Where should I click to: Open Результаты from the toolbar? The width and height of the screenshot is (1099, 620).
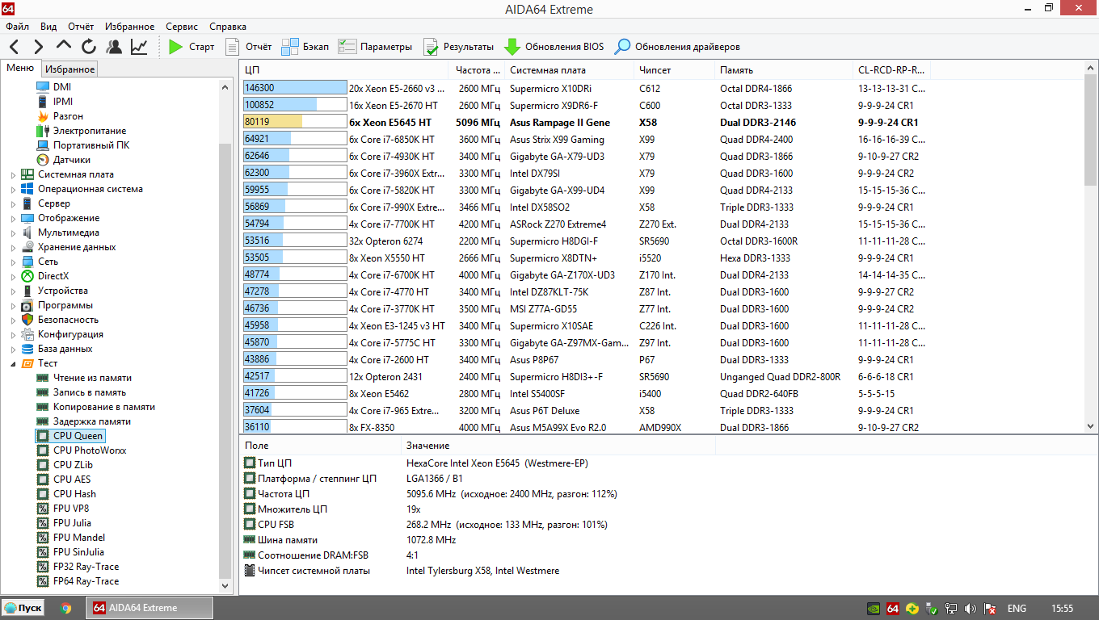(458, 47)
